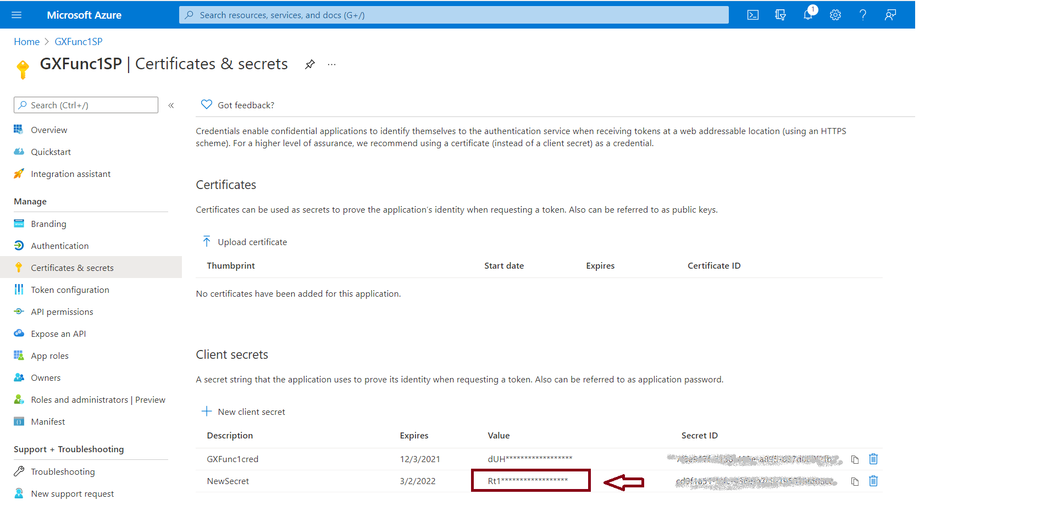
Task: Click the Upload certificate button
Action: click(x=245, y=242)
